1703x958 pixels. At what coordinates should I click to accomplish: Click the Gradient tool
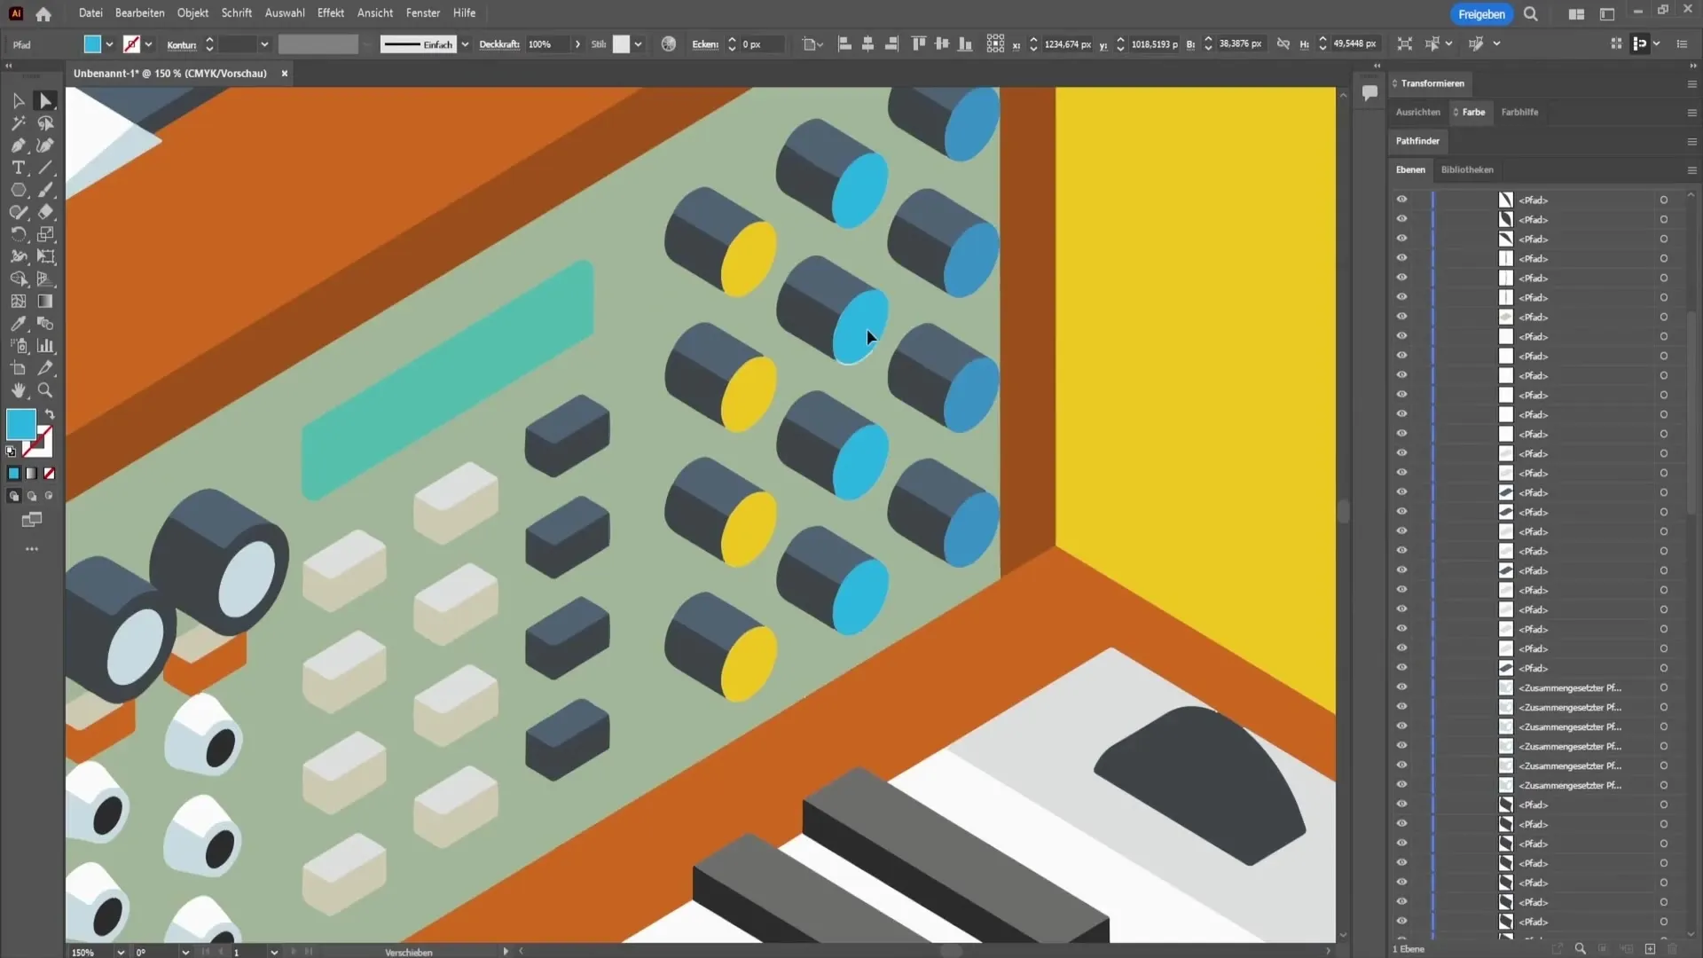click(x=45, y=302)
